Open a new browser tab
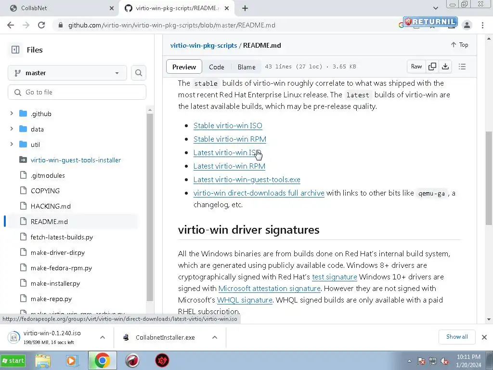The width and height of the screenshot is (493, 370). pyautogui.click(x=245, y=8)
